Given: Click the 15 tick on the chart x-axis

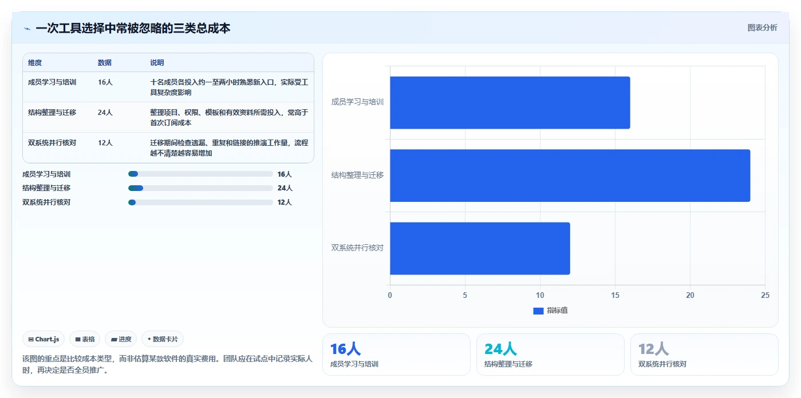Looking at the screenshot, I should (615, 295).
